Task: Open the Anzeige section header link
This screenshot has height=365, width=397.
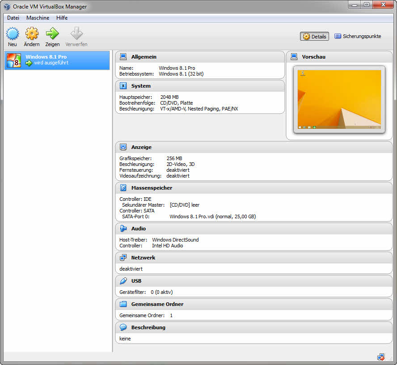Action: pos(141,147)
